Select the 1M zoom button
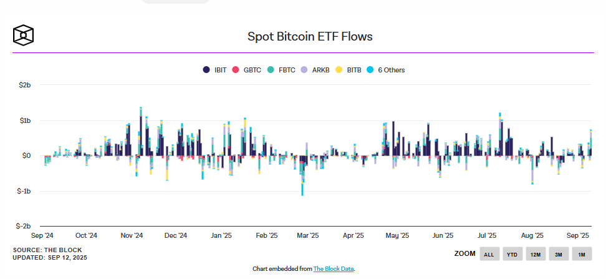The width and height of the screenshot is (606, 279). point(581,254)
